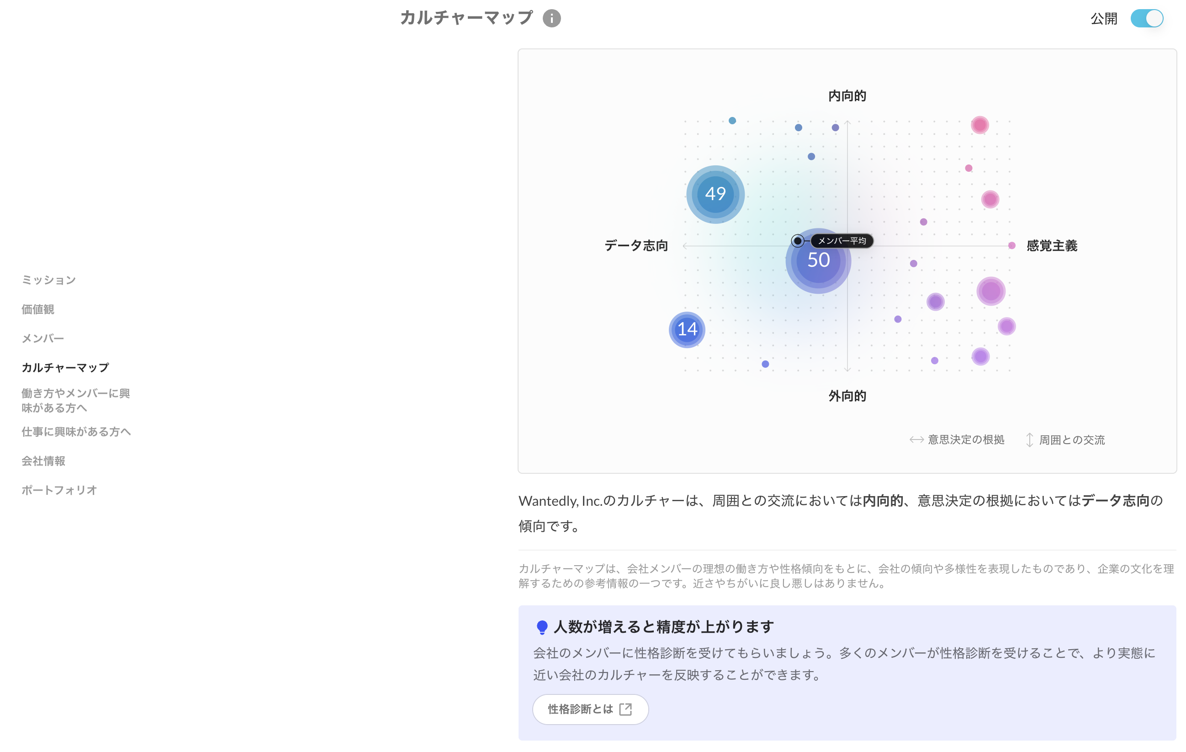The image size is (1186, 752).
Task: Go to 価値観 section in sidebar
Action: point(38,309)
